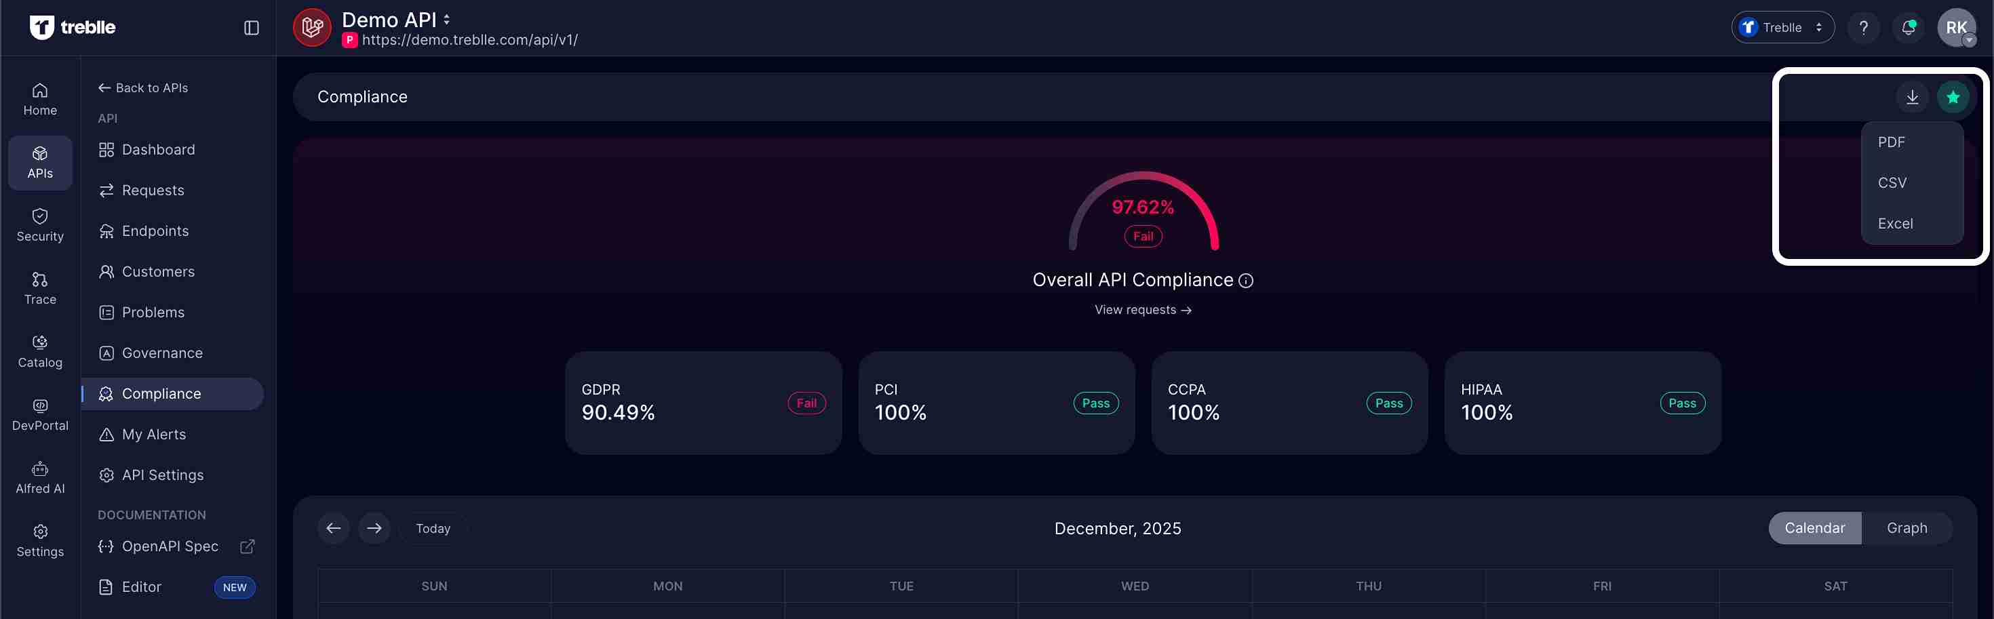
Task: Open the Treblle workspace switcher
Action: click(1782, 27)
